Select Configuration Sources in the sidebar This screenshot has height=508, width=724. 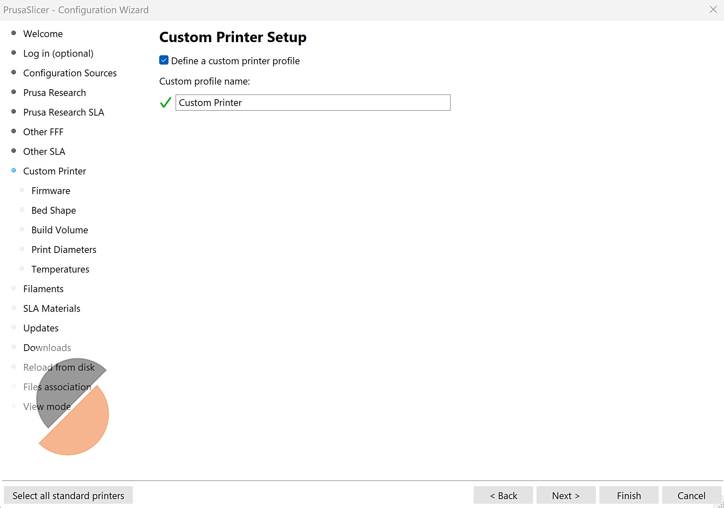[x=70, y=73]
